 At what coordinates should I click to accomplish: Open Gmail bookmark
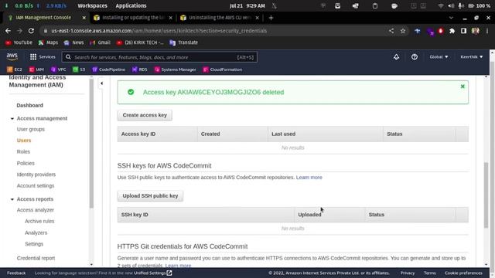(x=100, y=42)
